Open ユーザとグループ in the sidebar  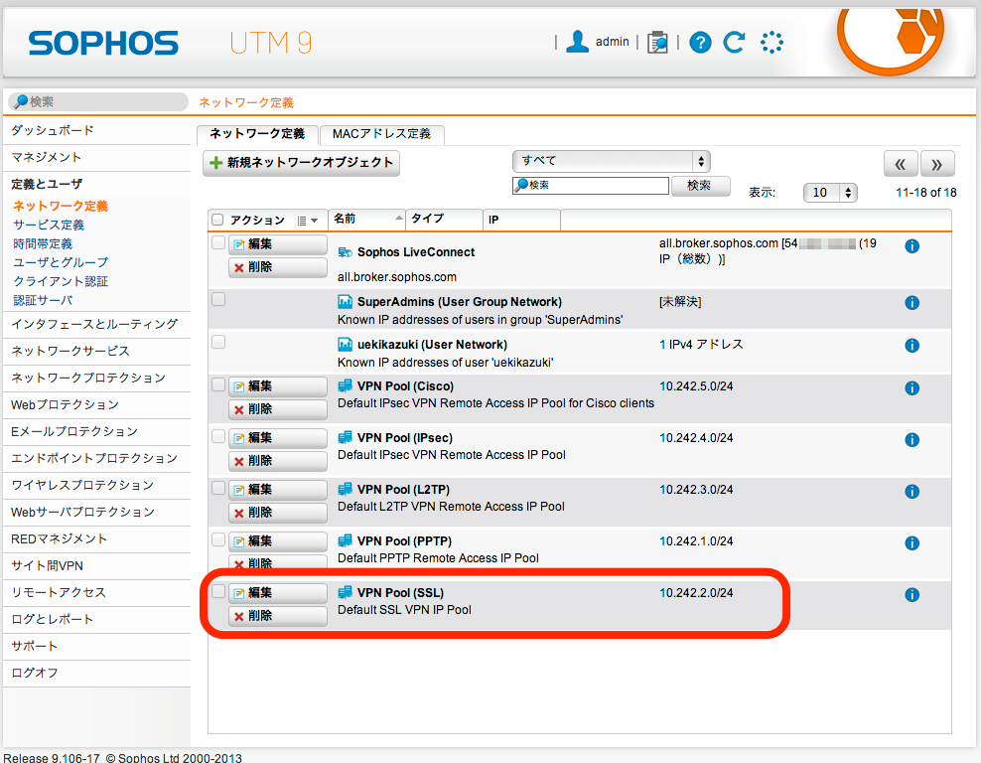tap(61, 262)
